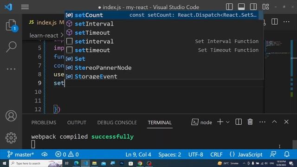Choose the setInterval suggestion

point(164,24)
